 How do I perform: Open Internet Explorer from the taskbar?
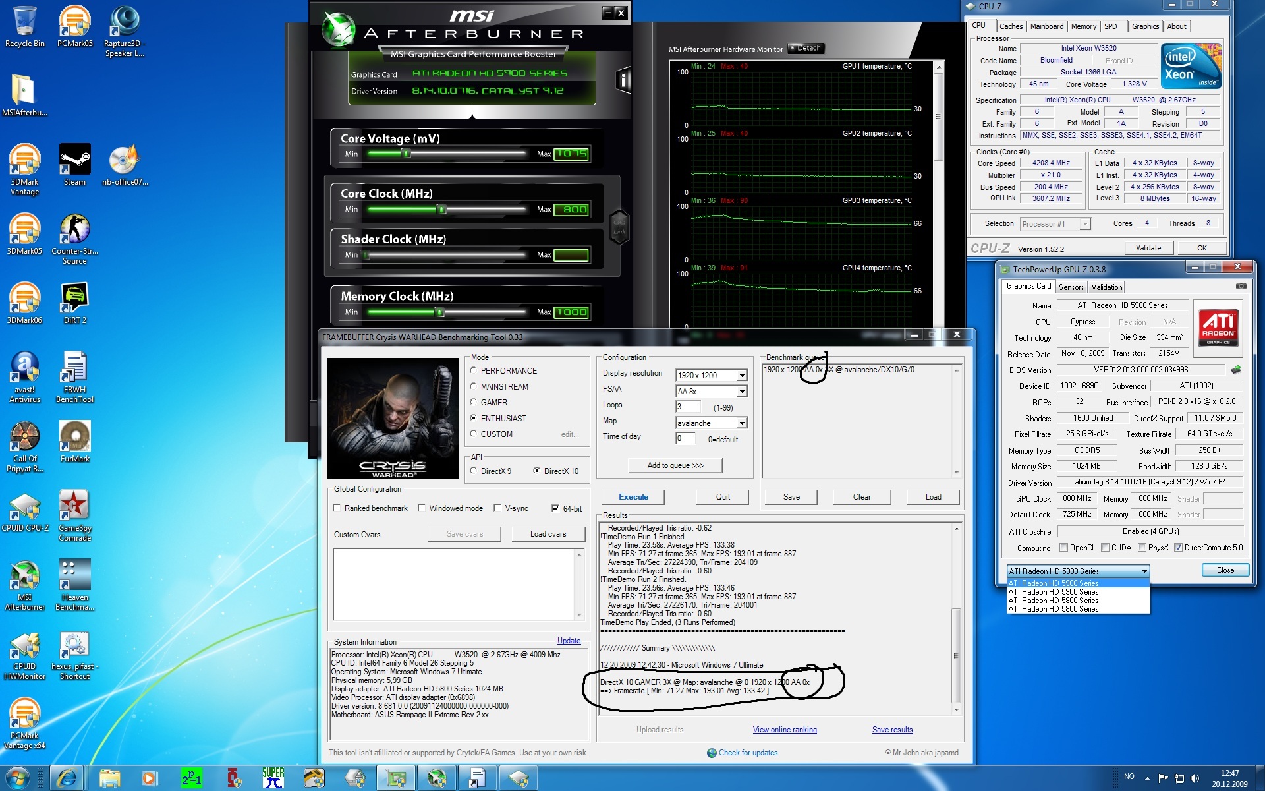pos(67,778)
